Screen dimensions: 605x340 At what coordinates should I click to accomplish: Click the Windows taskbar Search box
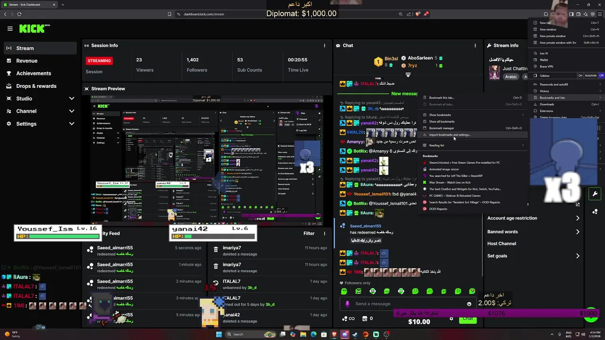(251, 334)
